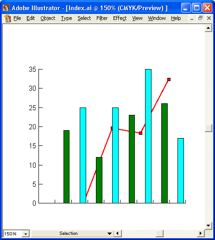Click the Illustrator icon in title bar
The width and height of the screenshot is (215, 240).
6,8
